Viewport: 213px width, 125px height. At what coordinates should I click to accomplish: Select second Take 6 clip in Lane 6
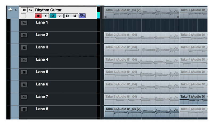click(193, 87)
